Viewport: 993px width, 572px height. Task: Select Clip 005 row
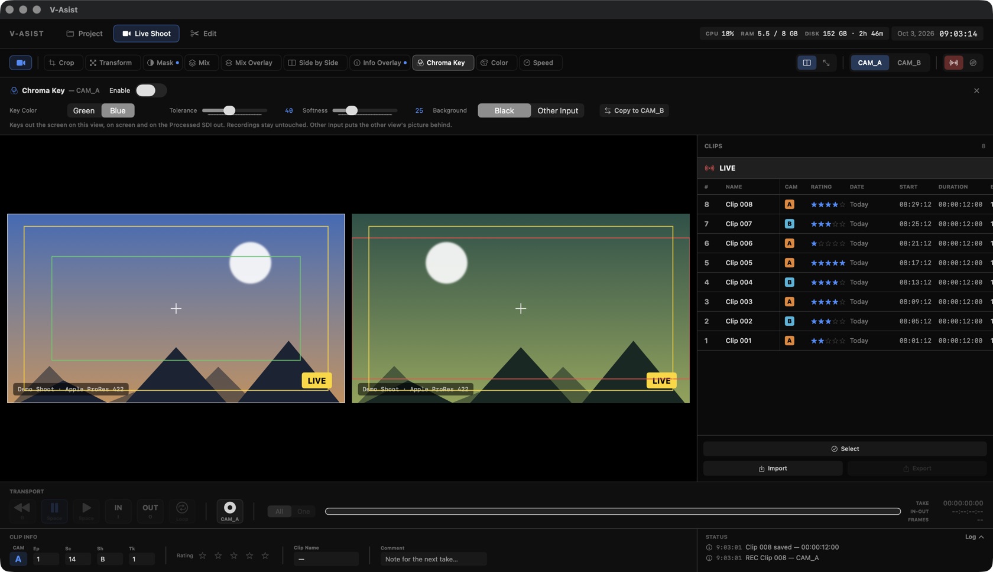845,263
